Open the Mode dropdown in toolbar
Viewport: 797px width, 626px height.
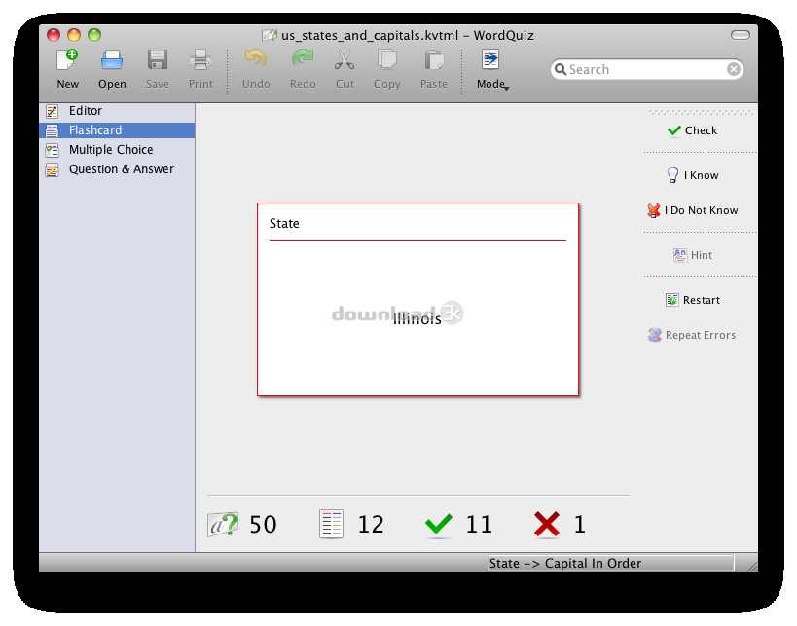(x=492, y=69)
